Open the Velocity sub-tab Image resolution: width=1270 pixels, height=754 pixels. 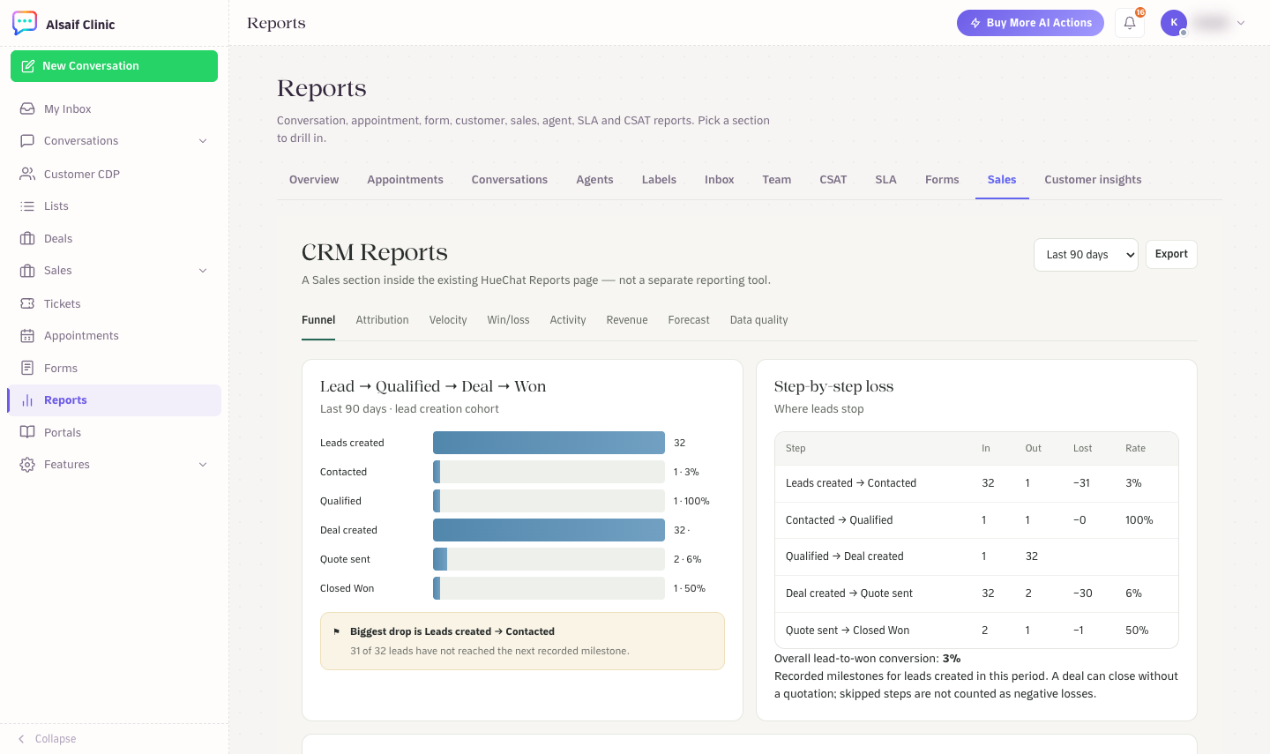tap(448, 320)
